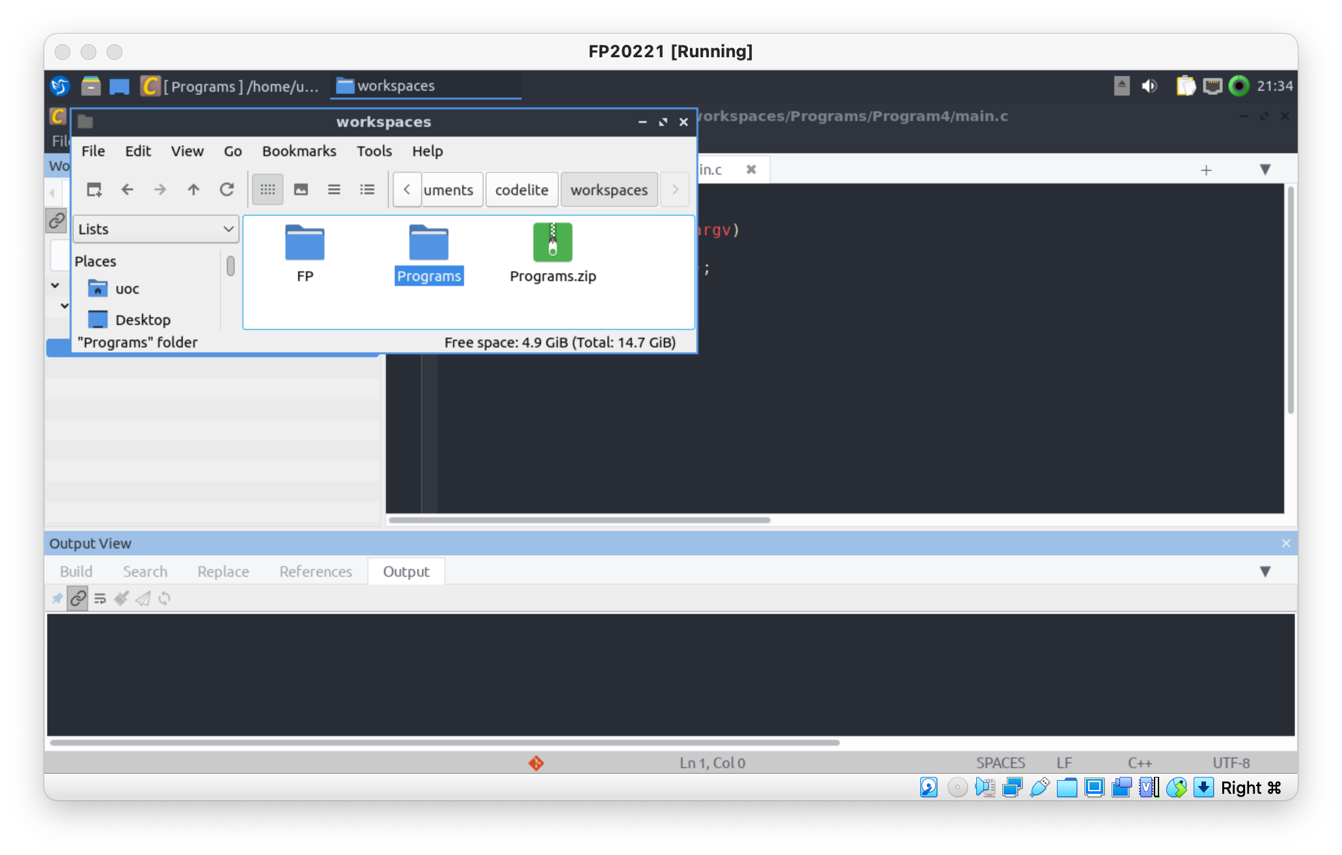The width and height of the screenshot is (1342, 855).
Task: Click the codelite path breadcrumb button
Action: [x=521, y=190]
